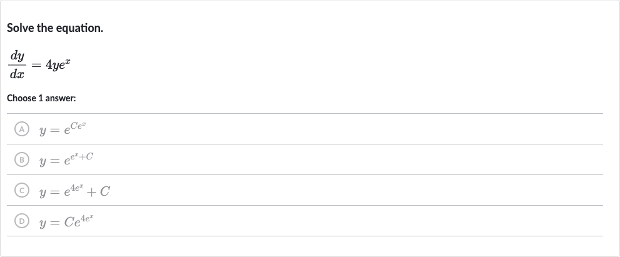Screen dimensions: 620x257
Task: Click the 'Solve the equation.' heading
Action: pyautogui.click(x=55, y=28)
